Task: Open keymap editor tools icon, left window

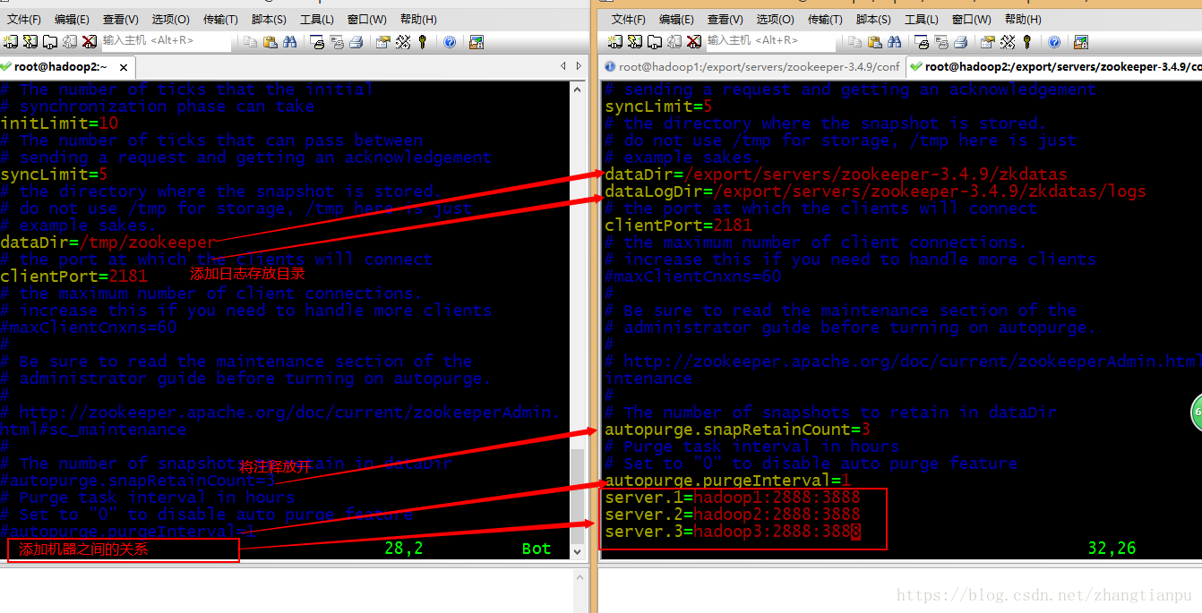Action: coord(403,41)
